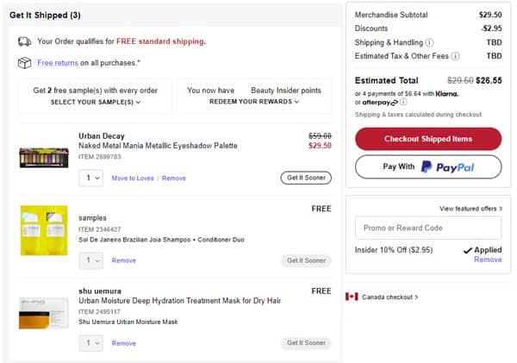Expand Select Your Sample(s) menu
Image resolution: width=517 pixels, height=363 pixels.
[95, 102]
